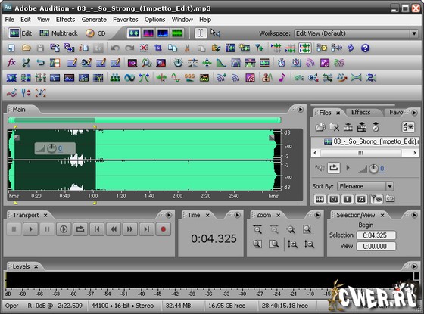Click the Play Looped button

point(80,229)
